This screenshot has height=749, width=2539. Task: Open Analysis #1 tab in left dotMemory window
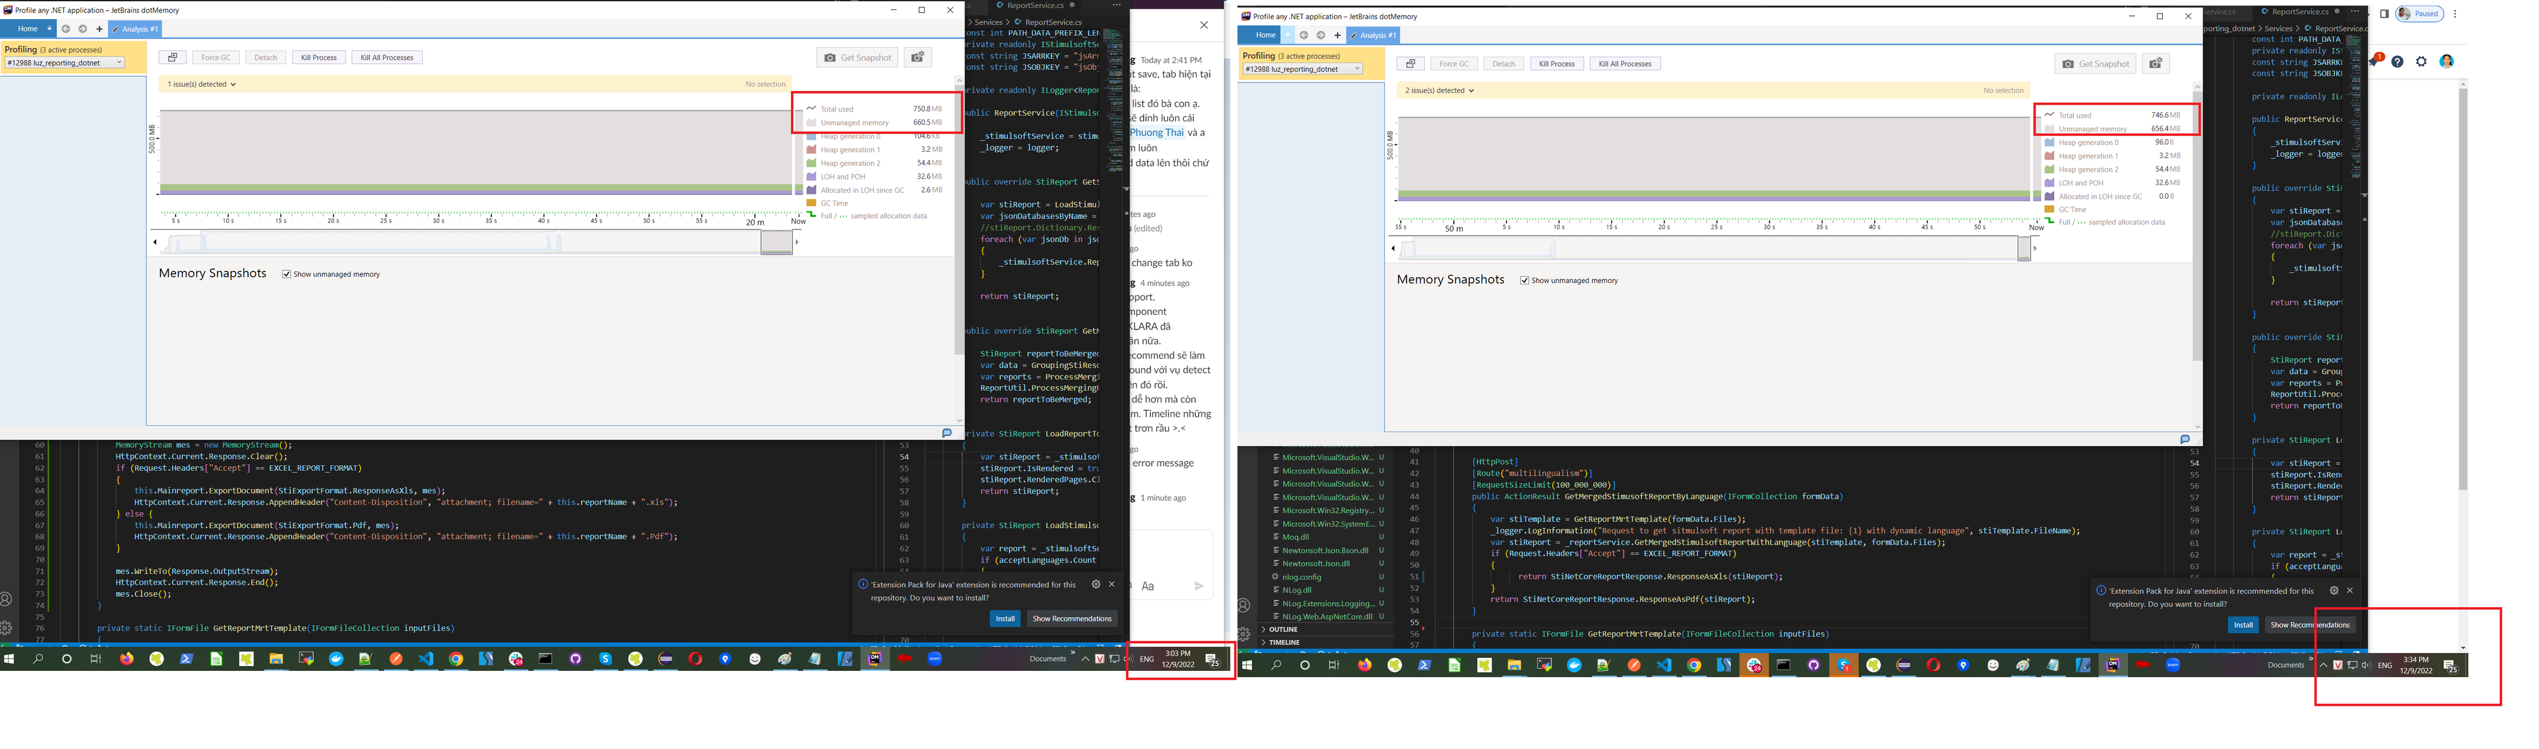point(135,28)
